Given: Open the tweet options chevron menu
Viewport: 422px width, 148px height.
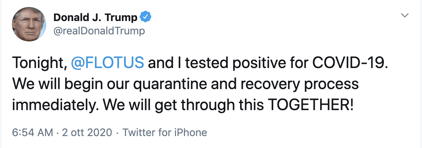Looking at the screenshot, I should coord(405,15).
